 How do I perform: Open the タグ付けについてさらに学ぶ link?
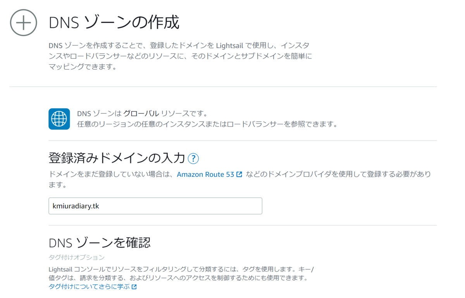(x=89, y=287)
